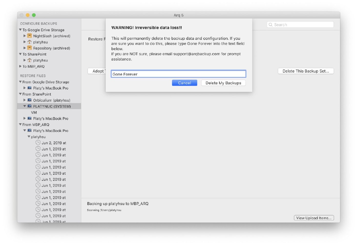Click the Delete My Backups button
The image size is (357, 245).
[x=223, y=83]
